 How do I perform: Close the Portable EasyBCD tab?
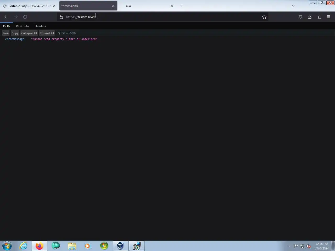coord(54,6)
